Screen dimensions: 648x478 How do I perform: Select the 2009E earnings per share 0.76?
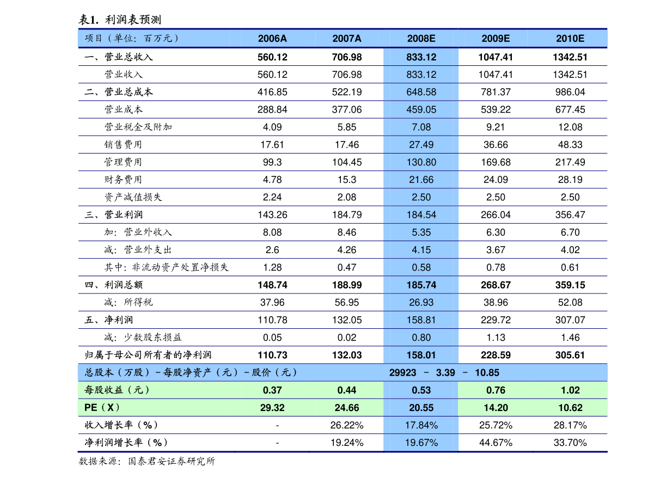click(x=496, y=390)
